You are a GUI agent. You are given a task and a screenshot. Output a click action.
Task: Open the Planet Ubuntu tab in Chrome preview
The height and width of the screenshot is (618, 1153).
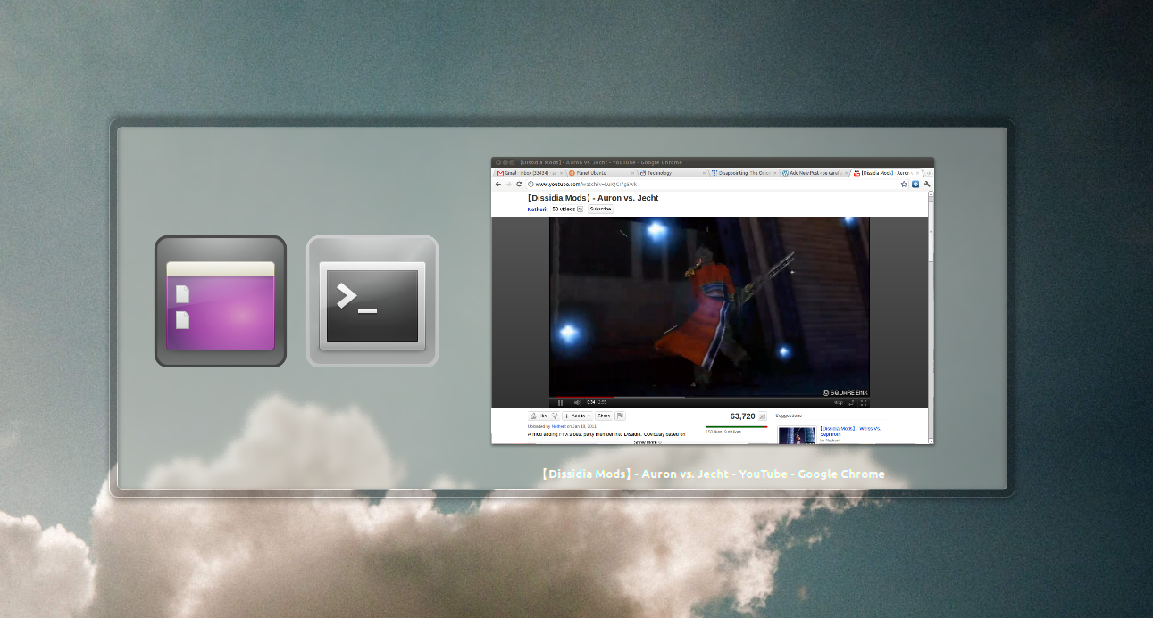601,173
